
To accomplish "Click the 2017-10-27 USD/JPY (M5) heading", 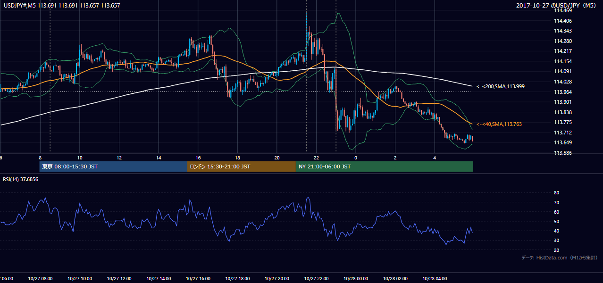I will pyautogui.click(x=557, y=6).
